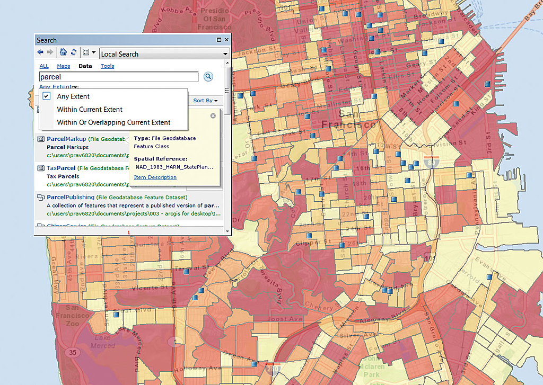Screen dimensions: 543x385
Task: Open the TaxParcel search result
Action: pyautogui.click(x=62, y=168)
